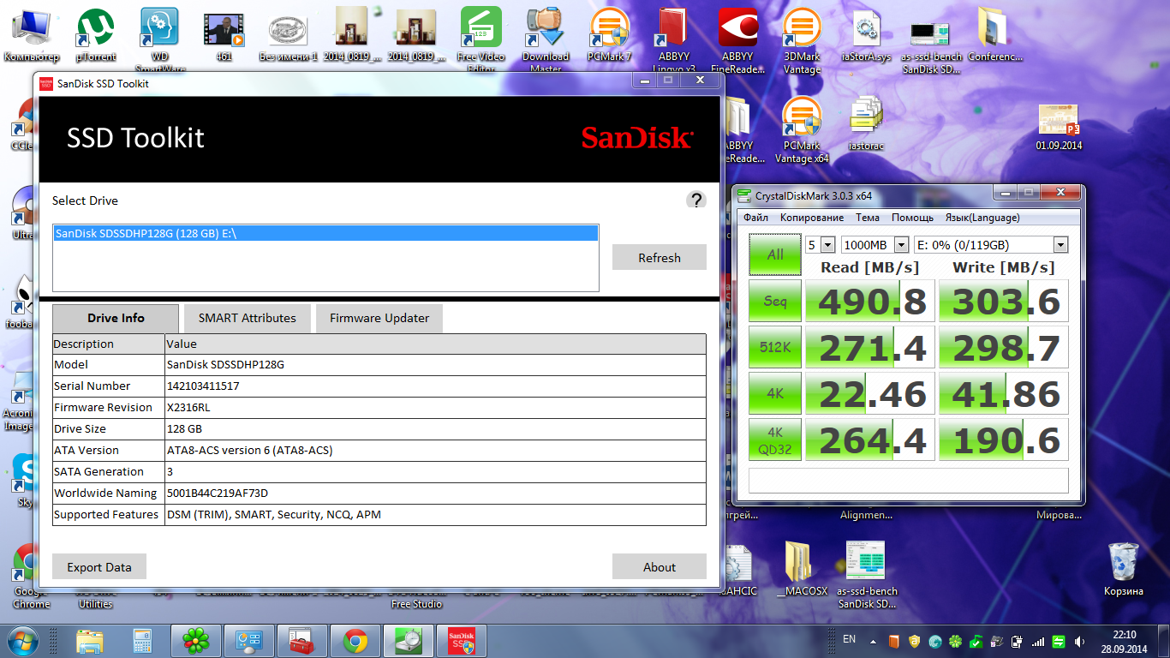This screenshot has width=1170, height=658.
Task: Open Копирование menu in CrystalDiskMark
Action: [812, 218]
